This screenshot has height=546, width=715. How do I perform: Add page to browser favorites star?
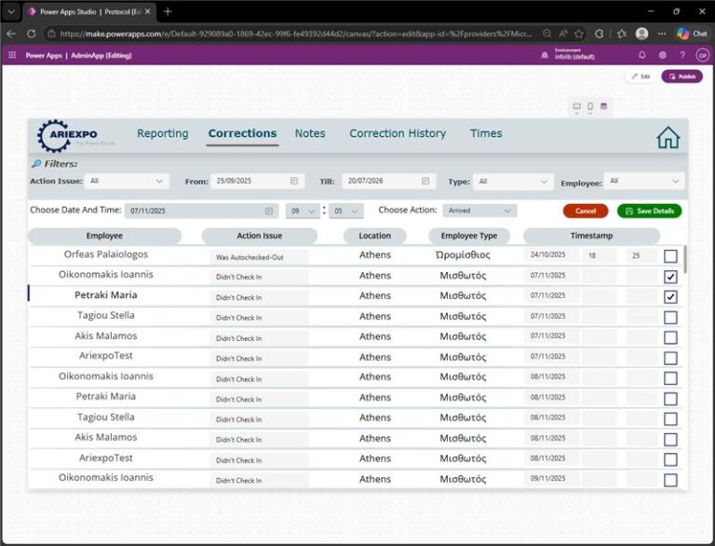point(579,34)
